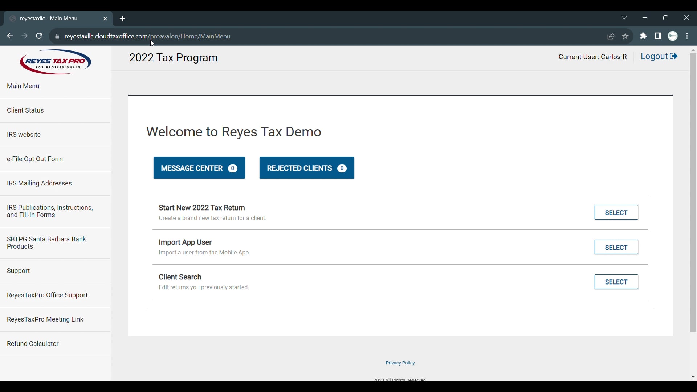Screen dimensions: 697x392
Task: Select Start New 2022 Tax Return
Action: [x=616, y=213]
